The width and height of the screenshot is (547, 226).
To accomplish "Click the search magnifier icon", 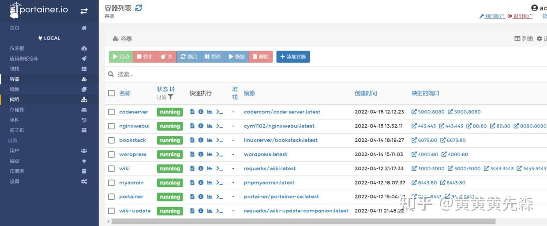I will point(111,74).
